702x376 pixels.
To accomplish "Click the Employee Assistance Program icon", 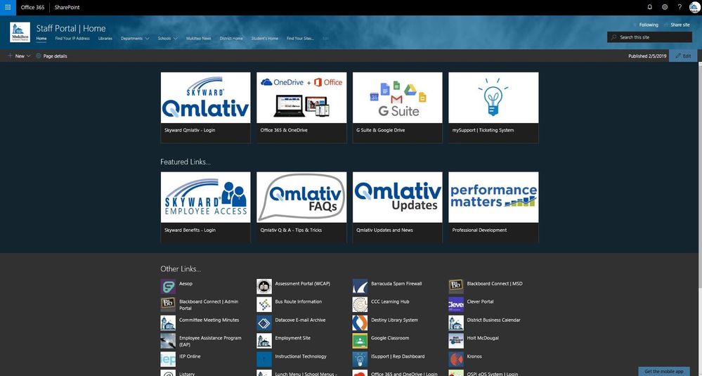I will 168,341.
